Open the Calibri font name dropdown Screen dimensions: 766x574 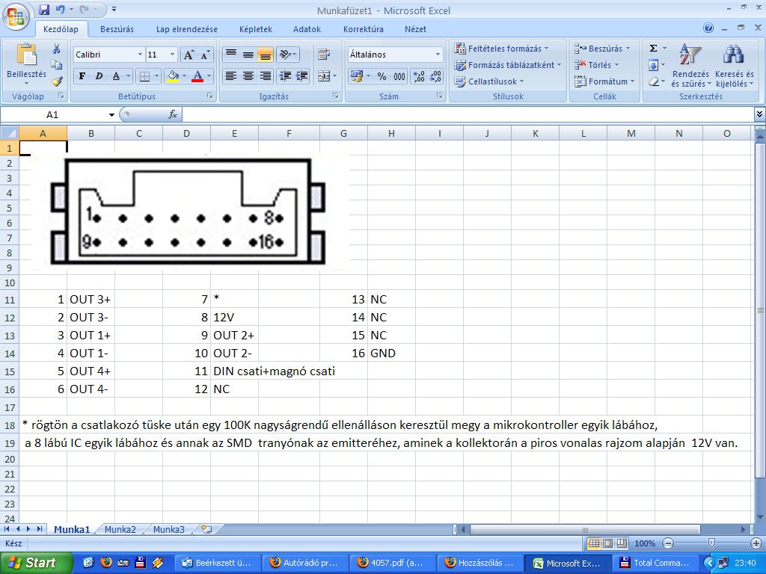(x=139, y=55)
